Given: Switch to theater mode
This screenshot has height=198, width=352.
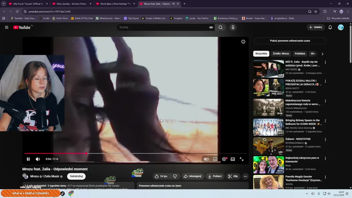Looking at the screenshot, I should [x=233, y=159].
